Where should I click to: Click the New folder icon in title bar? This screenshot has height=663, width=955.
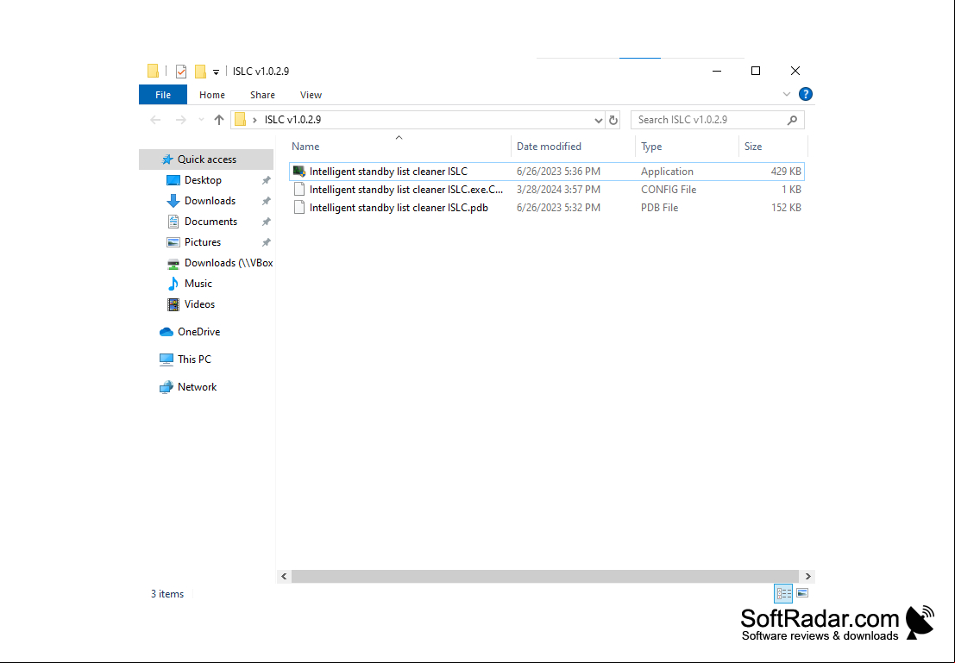pyautogui.click(x=200, y=72)
